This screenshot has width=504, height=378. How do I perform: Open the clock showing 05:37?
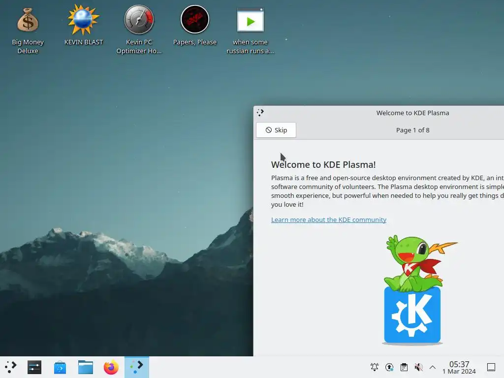coord(459,367)
